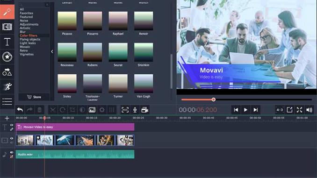The image size is (317, 178).
Task: Start screen recording with REC icon
Action: tap(125, 110)
